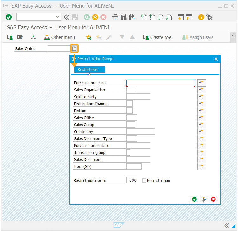Click the Create new session icon
Viewport: 238px width, 231px height.
pos(181,17)
